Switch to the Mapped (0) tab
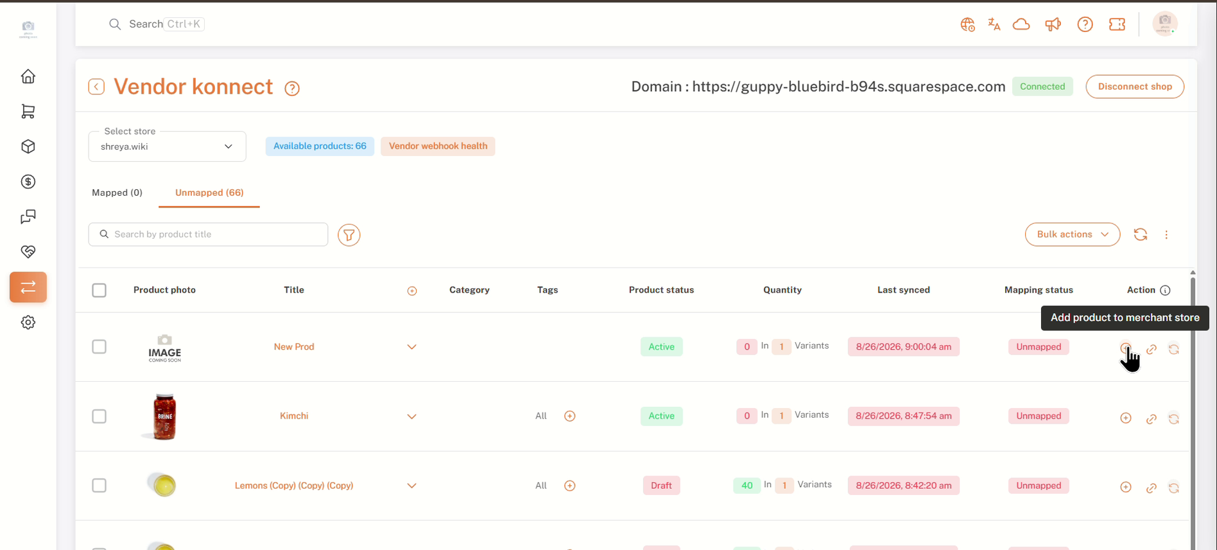The width and height of the screenshot is (1217, 550). click(x=117, y=193)
